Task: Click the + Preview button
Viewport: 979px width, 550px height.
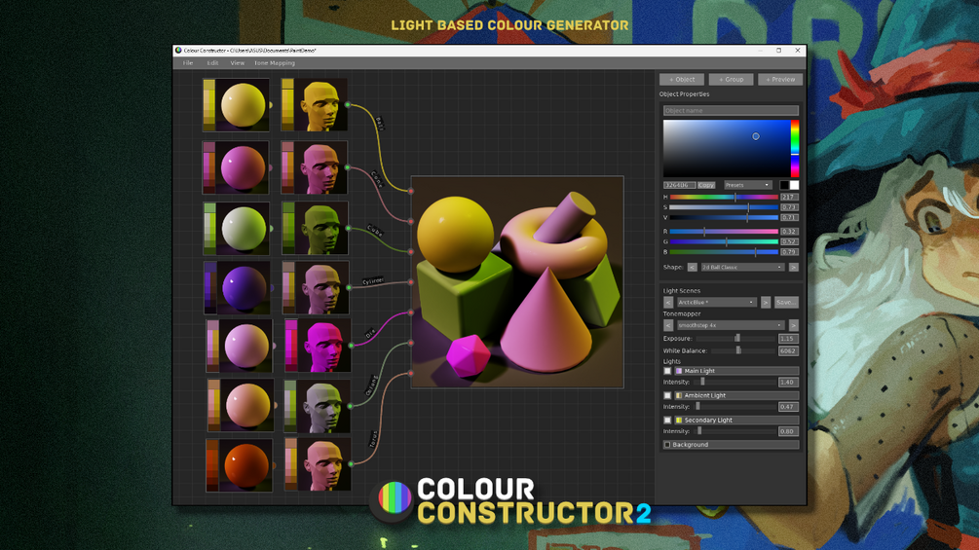Action: point(780,79)
